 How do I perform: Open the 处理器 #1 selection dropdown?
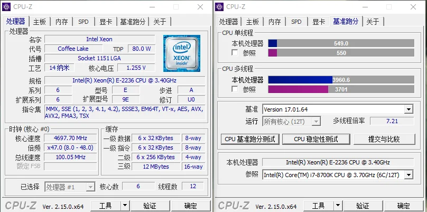click(91, 187)
